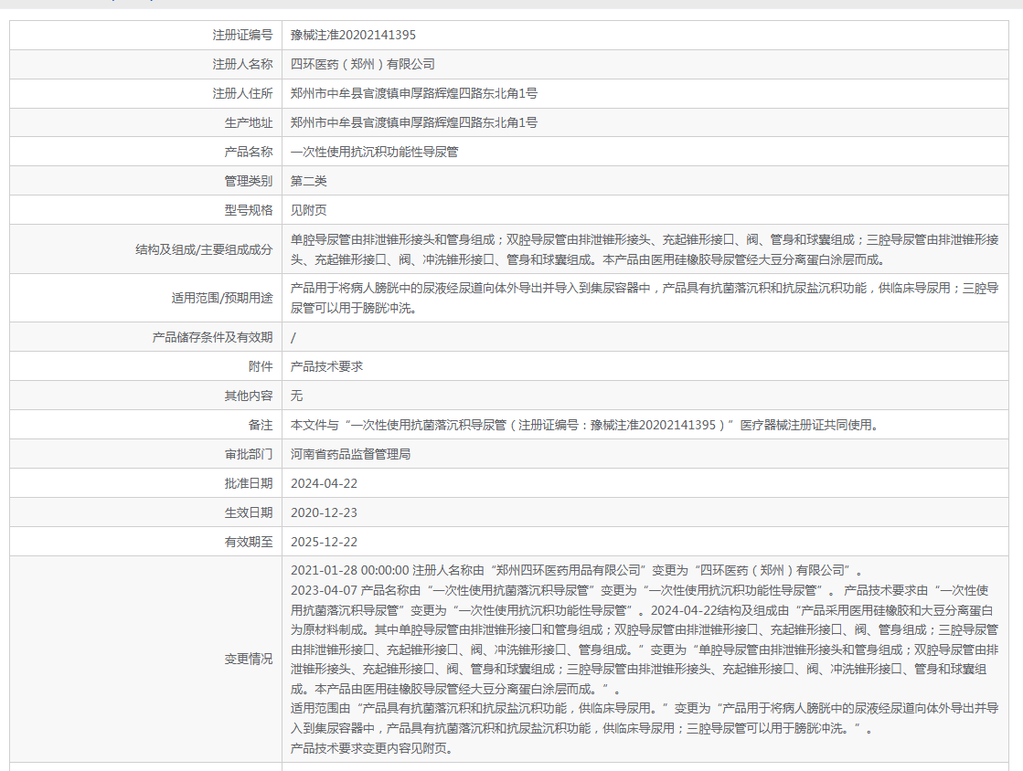Image resolution: width=1023 pixels, height=771 pixels.
Task: Click the remark text starting 本文件与
Action: pyautogui.click(x=585, y=426)
